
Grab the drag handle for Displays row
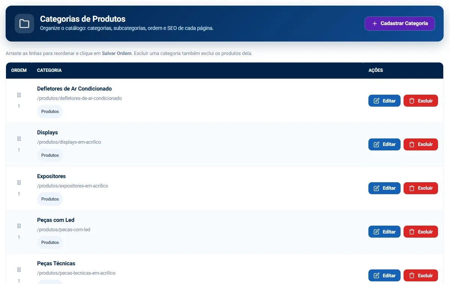(x=19, y=139)
